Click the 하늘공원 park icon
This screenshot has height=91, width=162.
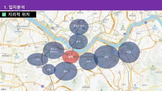pyautogui.click(x=47, y=25)
